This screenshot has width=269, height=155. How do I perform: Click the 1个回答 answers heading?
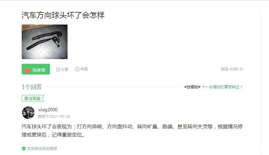click(32, 87)
